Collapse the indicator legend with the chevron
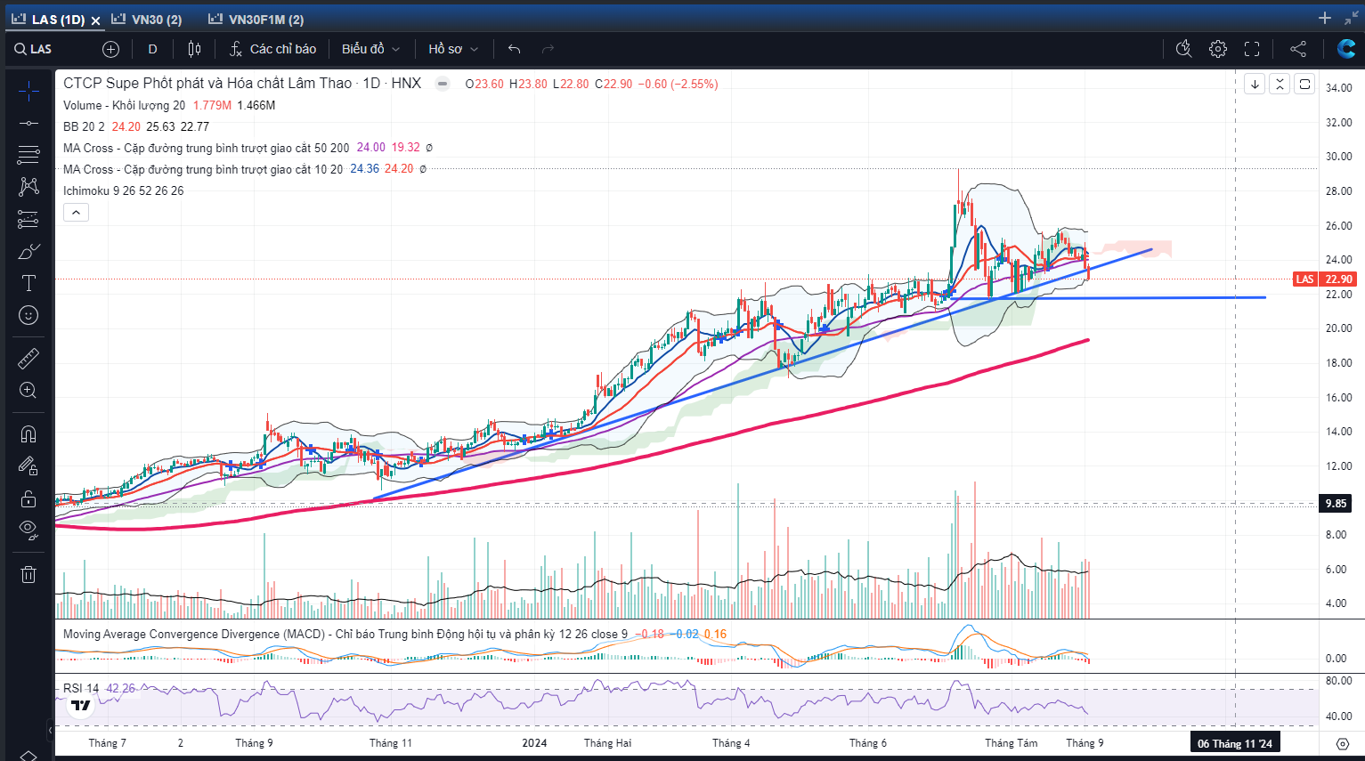 click(x=76, y=213)
